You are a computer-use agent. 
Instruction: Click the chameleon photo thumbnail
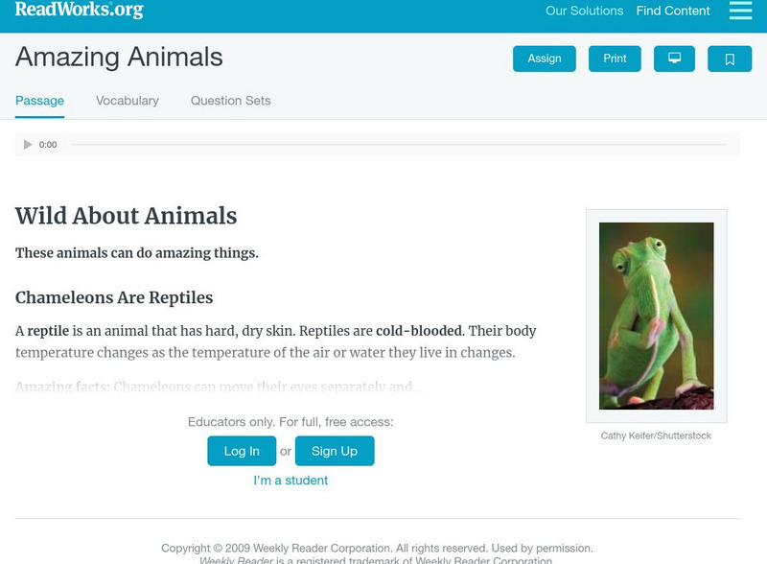[x=657, y=316]
